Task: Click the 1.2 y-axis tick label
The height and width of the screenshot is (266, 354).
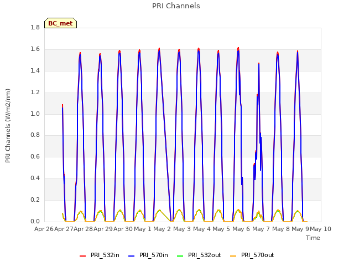Action: pyautogui.click(x=35, y=93)
